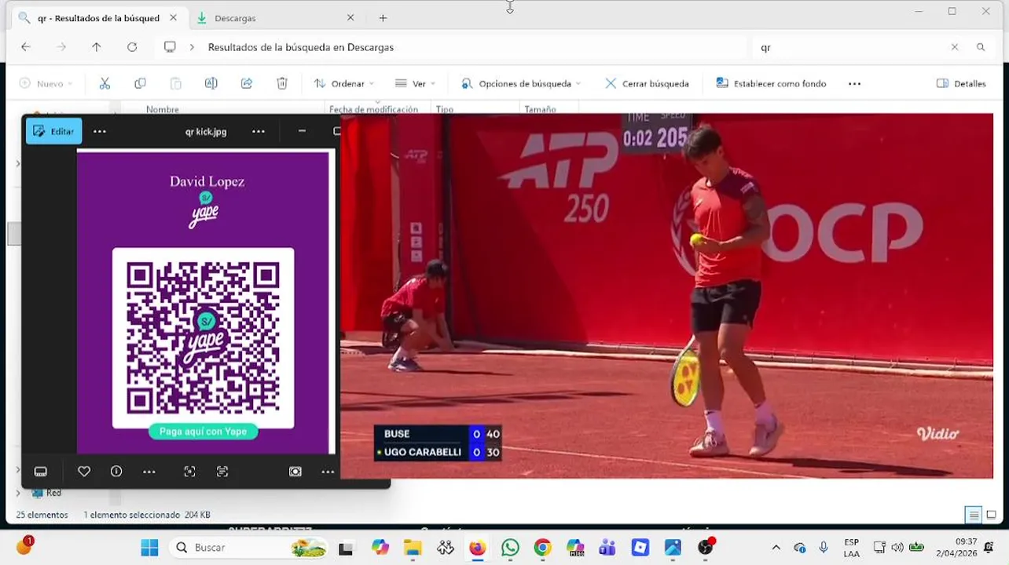Screen dimensions: 1009x565
Task: Open Opciones de búsqueda dropdown
Action: pos(521,83)
